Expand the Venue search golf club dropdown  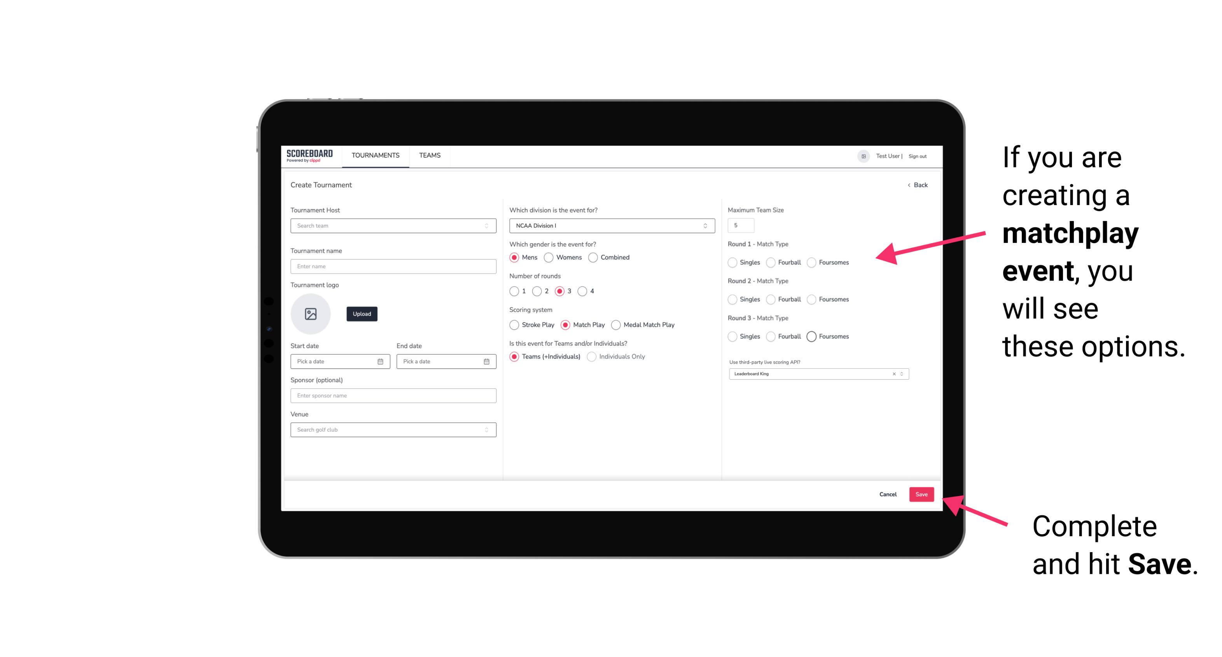point(486,429)
